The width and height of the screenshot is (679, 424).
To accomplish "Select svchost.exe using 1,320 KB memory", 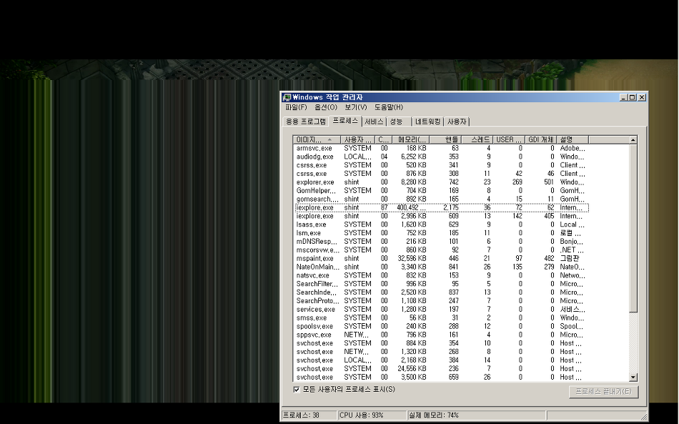I will click(x=441, y=352).
